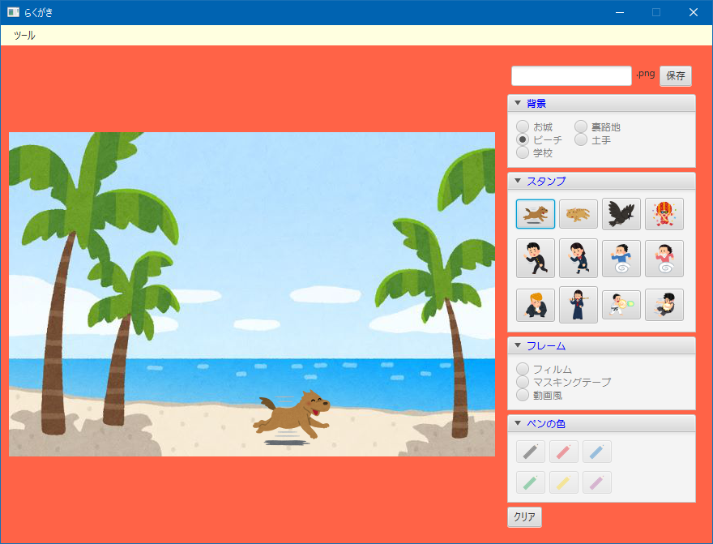Select the running dog stamp

coord(536,214)
